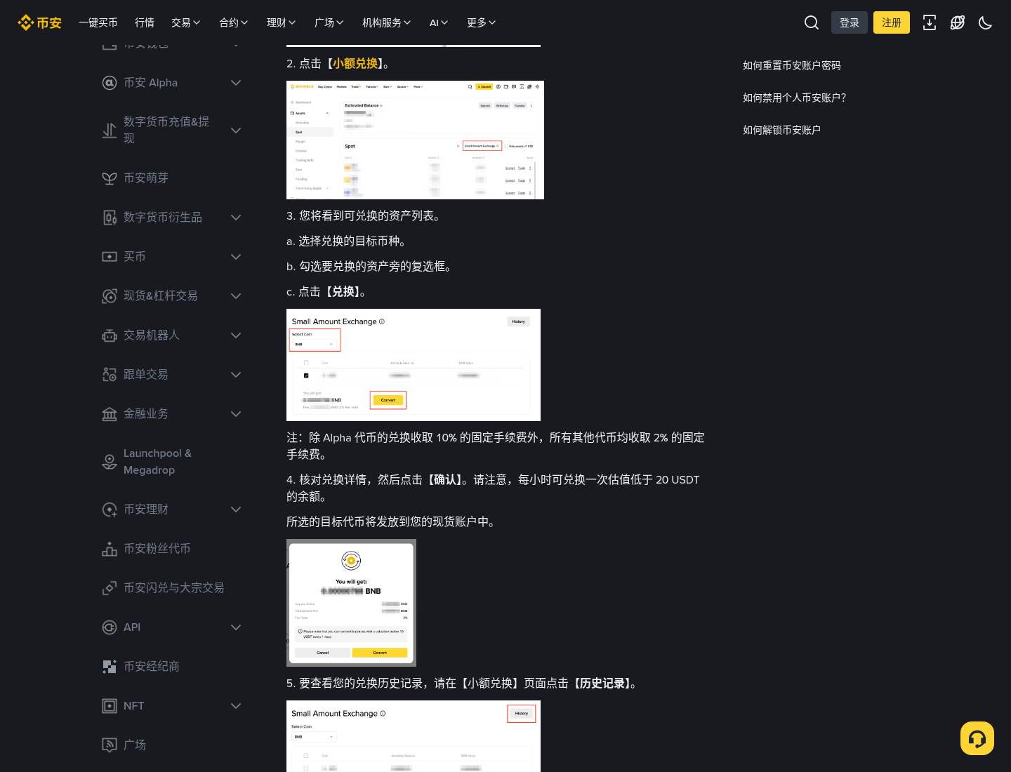Expand the 币安 Alpha section chevron
1011x772 pixels.
(236, 83)
